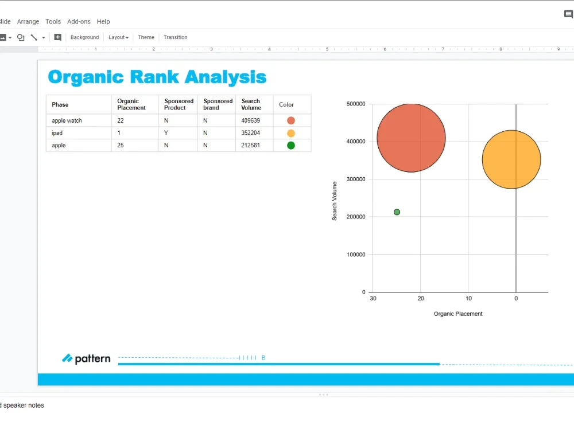Open the Add-ons menu
This screenshot has height=430, width=574.
click(79, 22)
